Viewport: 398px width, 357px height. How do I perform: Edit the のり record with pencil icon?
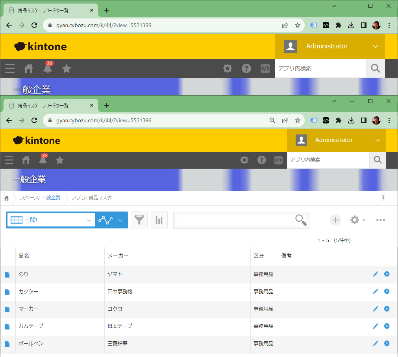[376, 274]
